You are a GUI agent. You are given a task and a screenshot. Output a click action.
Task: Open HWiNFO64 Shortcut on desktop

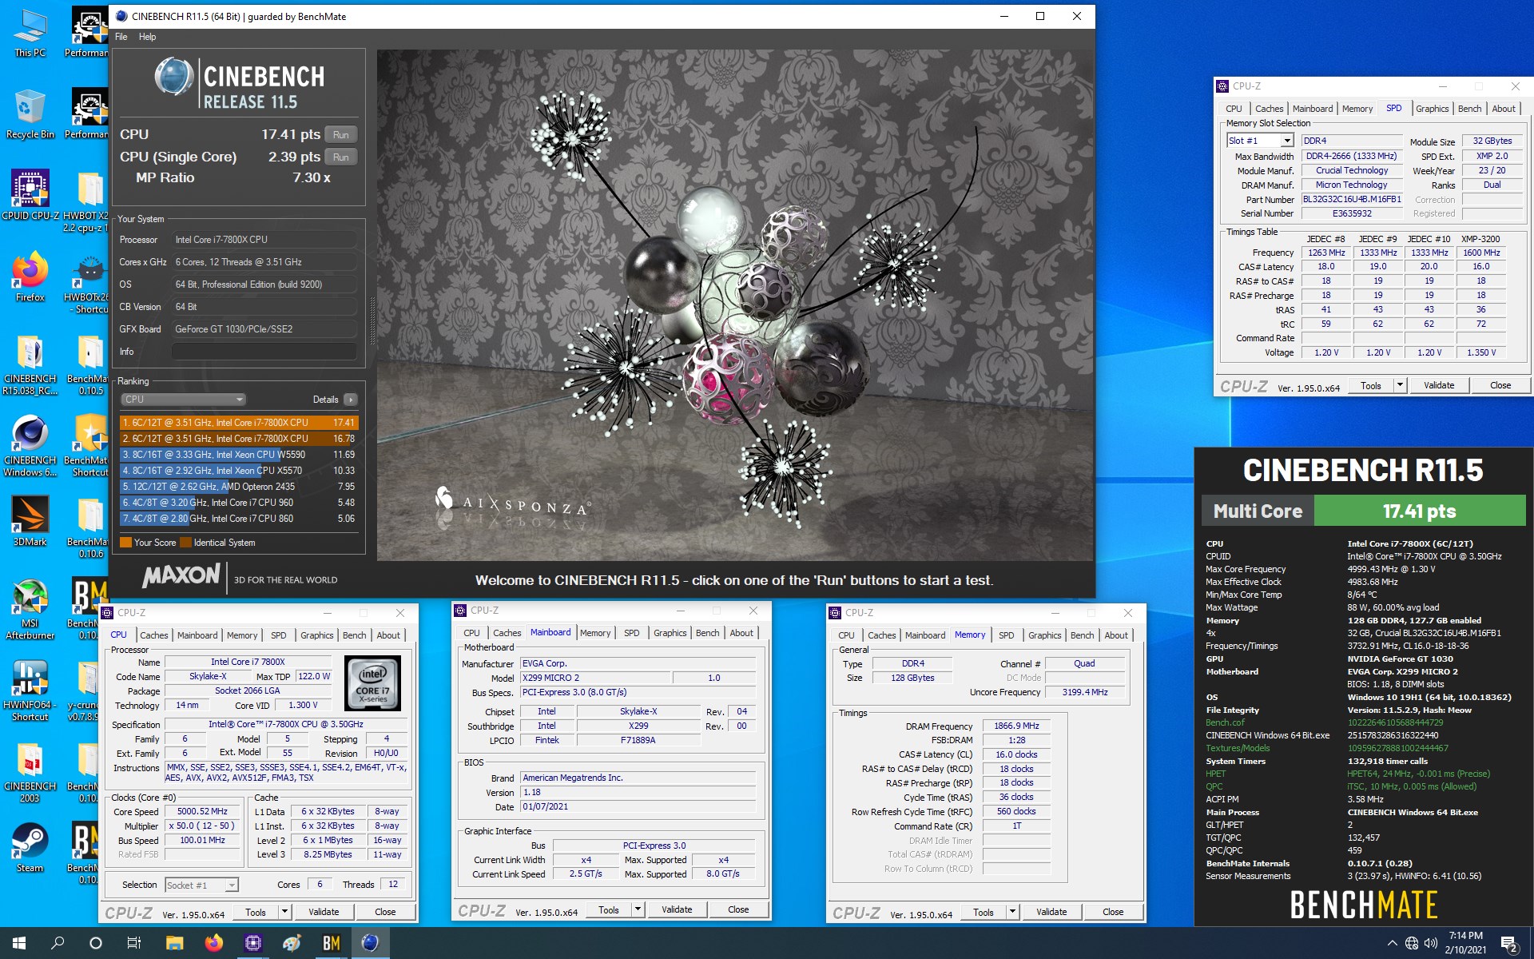point(30,690)
